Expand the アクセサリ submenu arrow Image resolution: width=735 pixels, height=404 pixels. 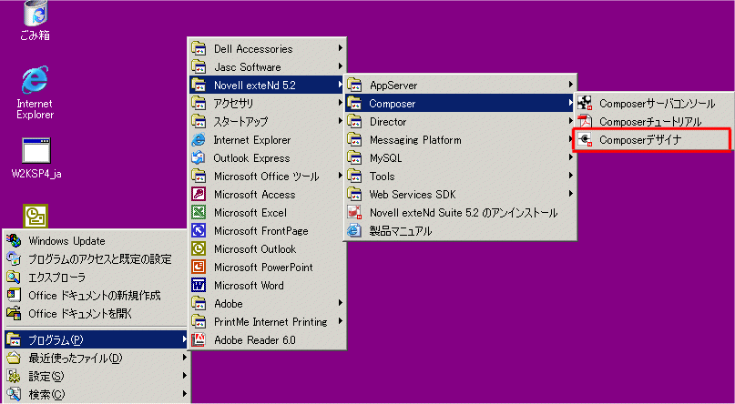click(x=341, y=103)
